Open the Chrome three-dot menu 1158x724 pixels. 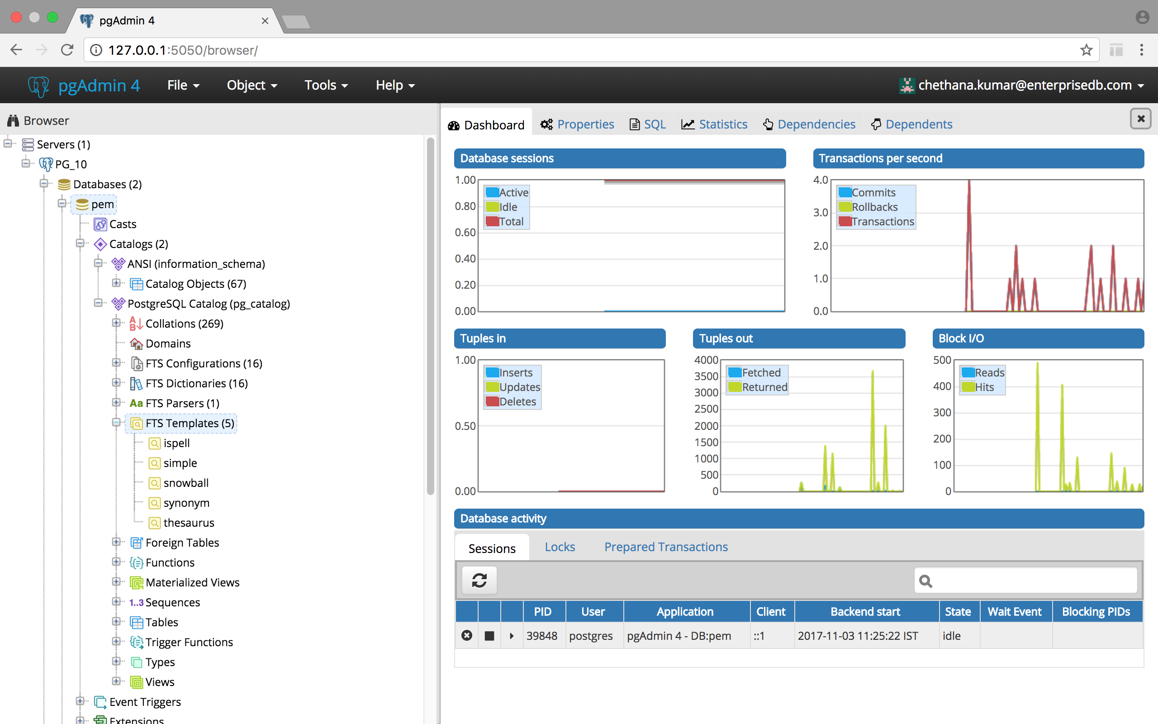[x=1142, y=50]
